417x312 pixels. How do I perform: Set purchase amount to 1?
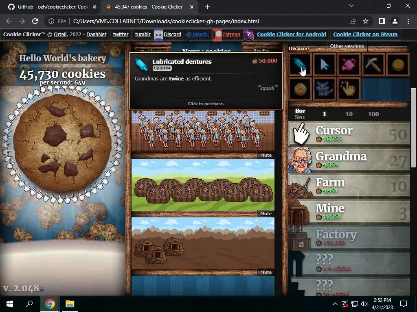[x=324, y=114]
